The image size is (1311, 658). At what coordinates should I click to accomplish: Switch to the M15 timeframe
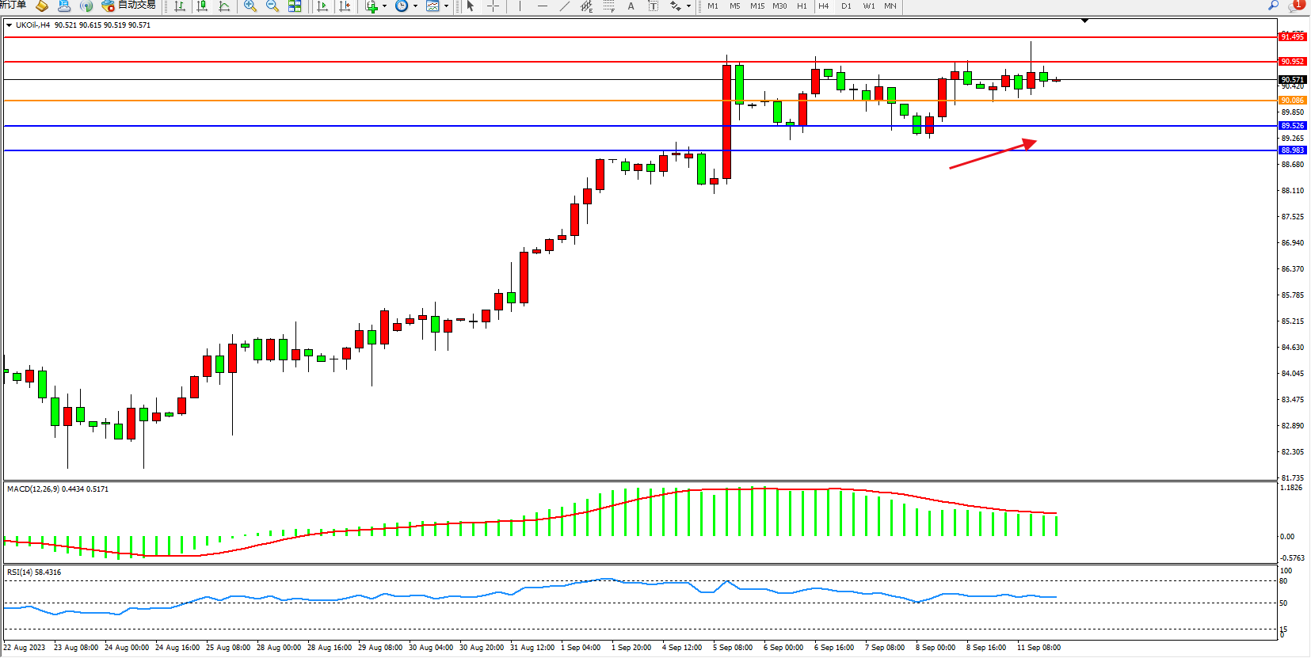(x=757, y=6)
